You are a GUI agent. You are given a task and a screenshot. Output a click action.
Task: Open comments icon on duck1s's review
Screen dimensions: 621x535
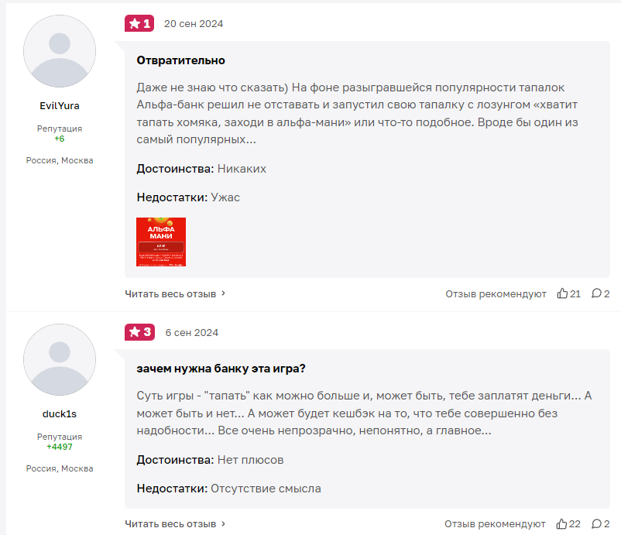tap(596, 524)
